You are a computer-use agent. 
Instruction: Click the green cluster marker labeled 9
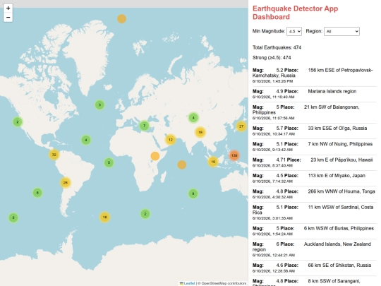193,193
